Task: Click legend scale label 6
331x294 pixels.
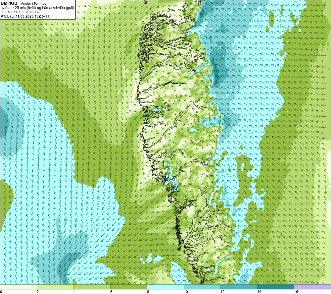Action: [111, 292]
